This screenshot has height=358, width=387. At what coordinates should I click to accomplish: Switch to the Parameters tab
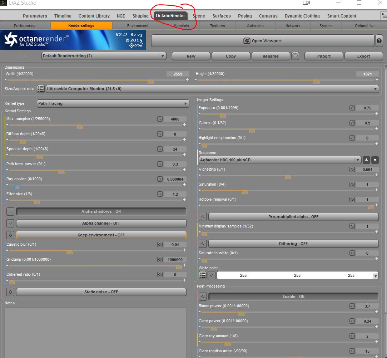click(x=35, y=16)
